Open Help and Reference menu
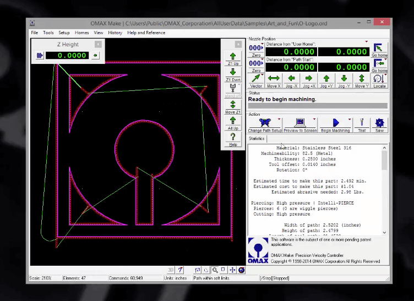The image size is (414, 301). click(146, 33)
